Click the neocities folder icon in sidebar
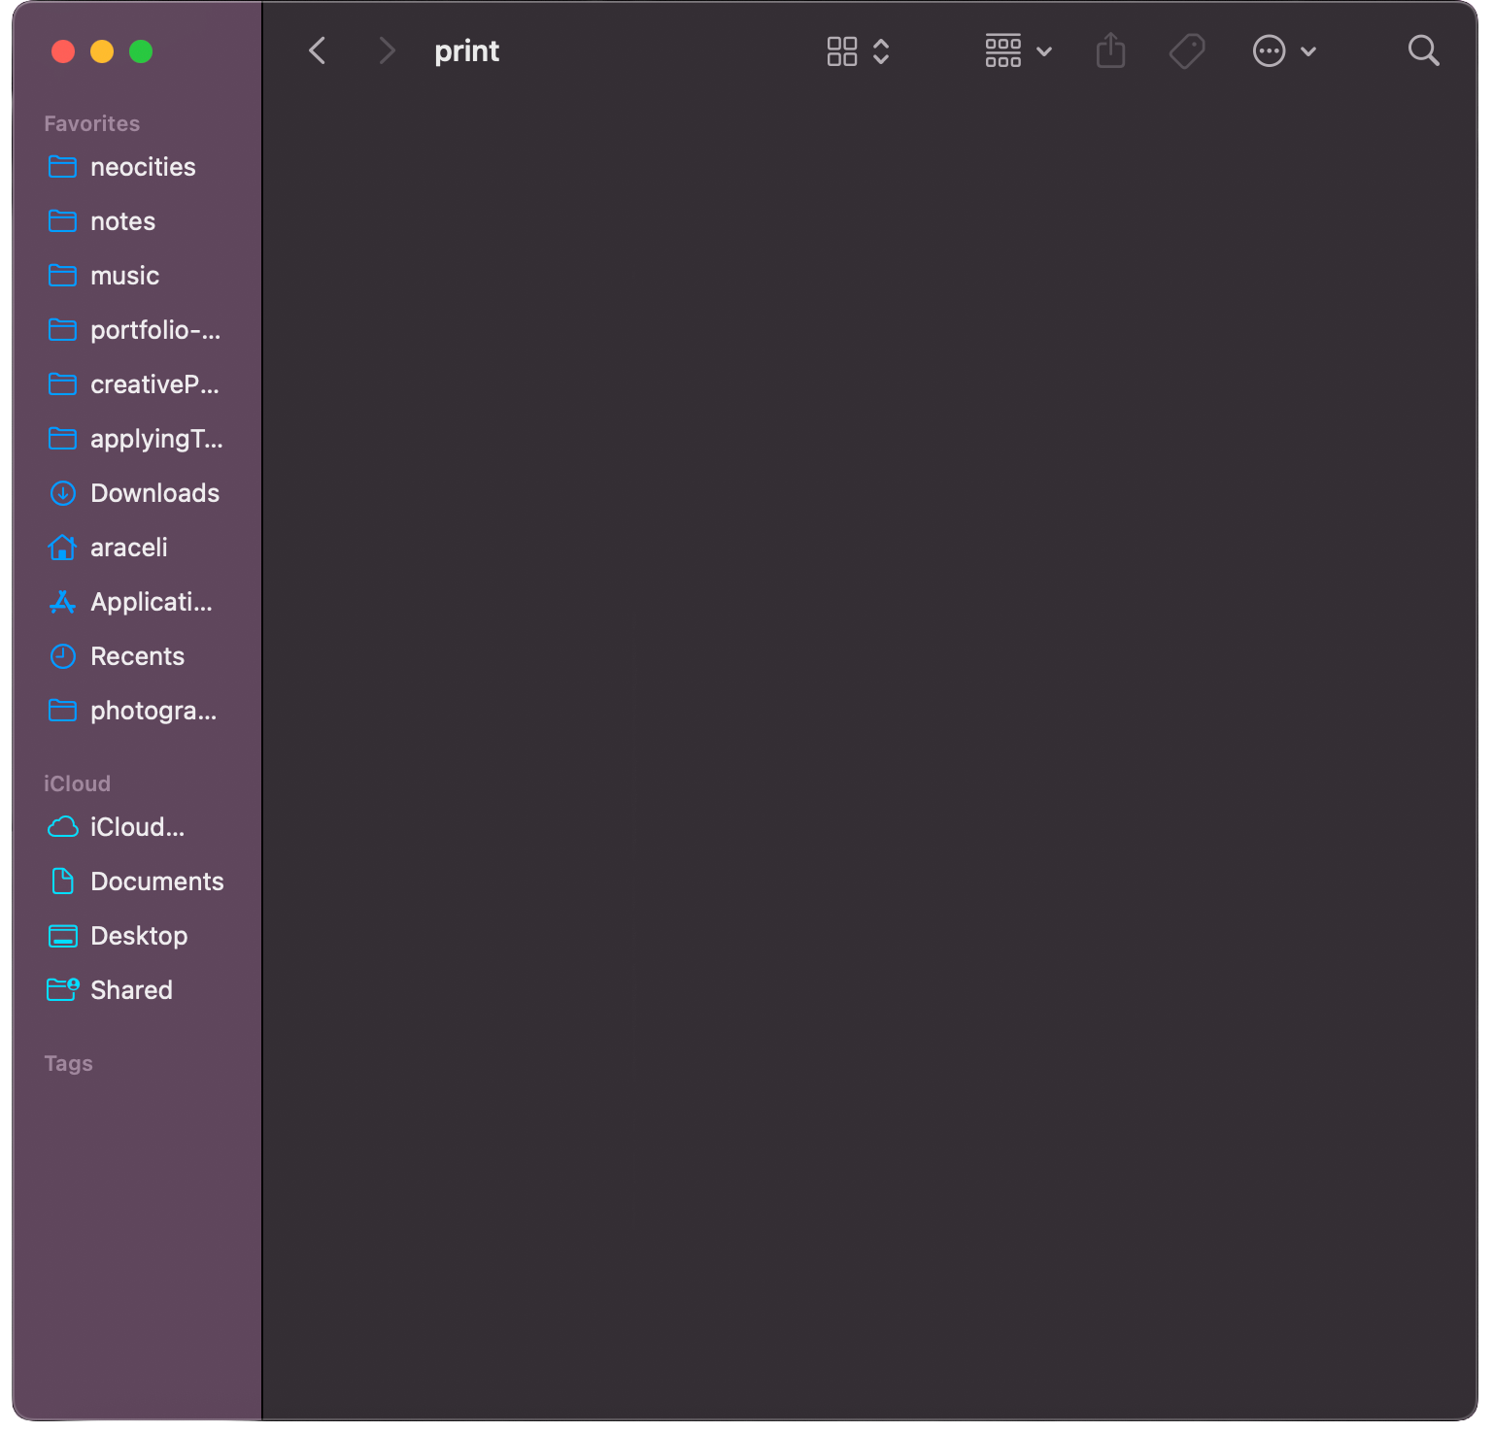The width and height of the screenshot is (1493, 1431). pyautogui.click(x=63, y=167)
